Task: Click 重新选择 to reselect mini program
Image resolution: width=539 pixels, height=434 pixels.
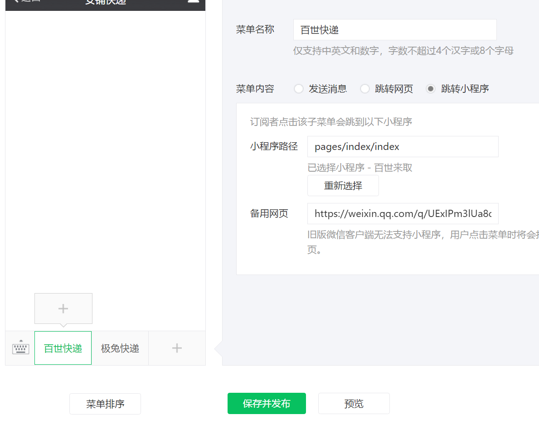Action: 343,186
